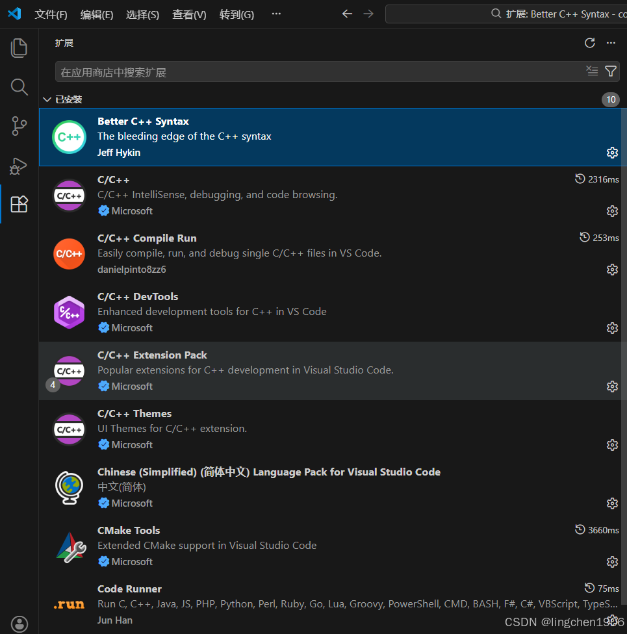627x634 pixels.
Task: Click publisher name Jeff Hykin
Action: [x=119, y=153]
